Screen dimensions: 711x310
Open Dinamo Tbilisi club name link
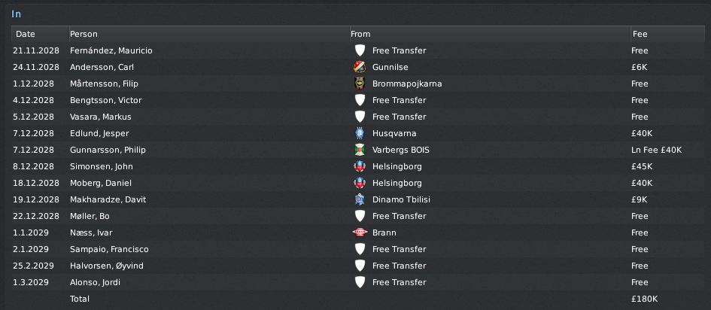click(x=401, y=199)
